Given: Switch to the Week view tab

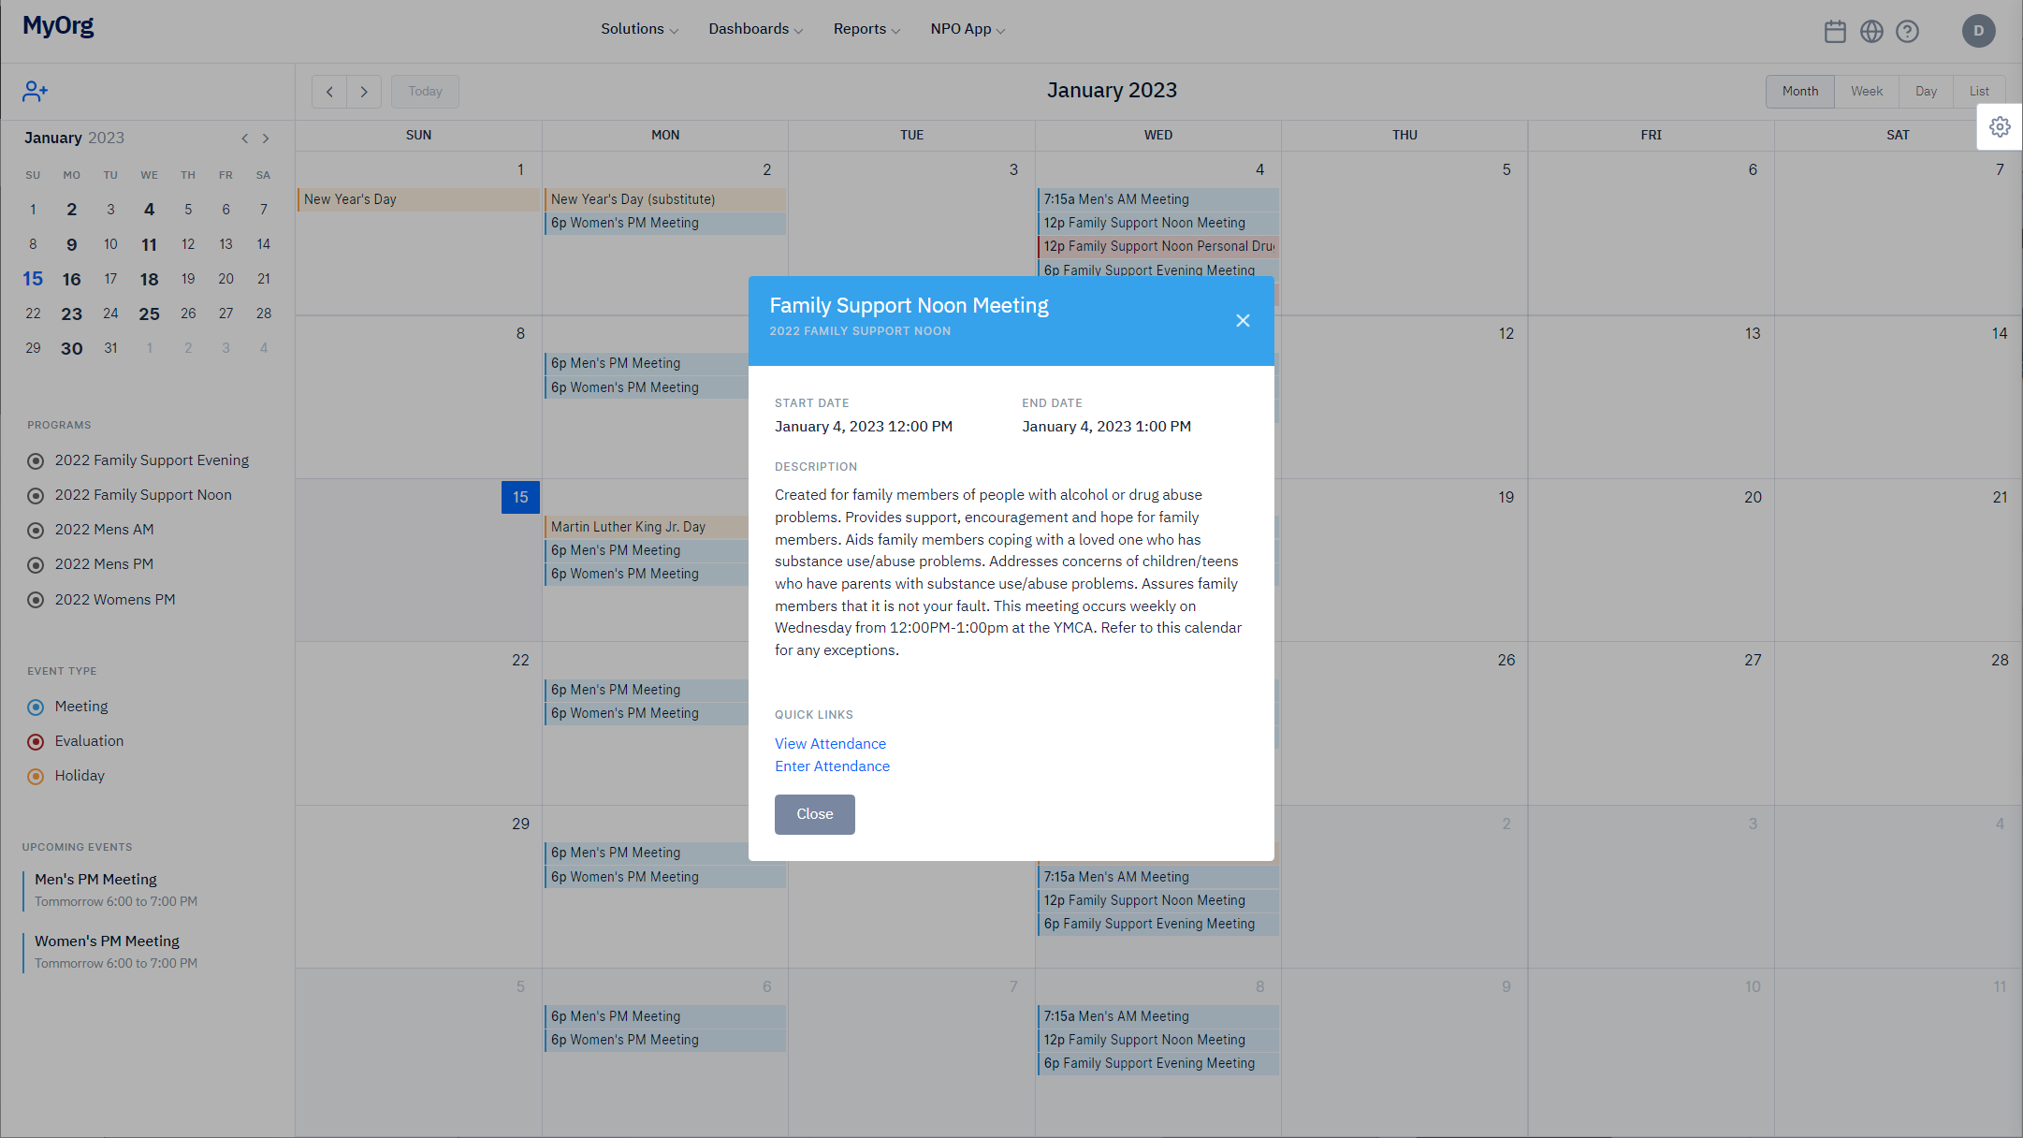Looking at the screenshot, I should pos(1866,92).
